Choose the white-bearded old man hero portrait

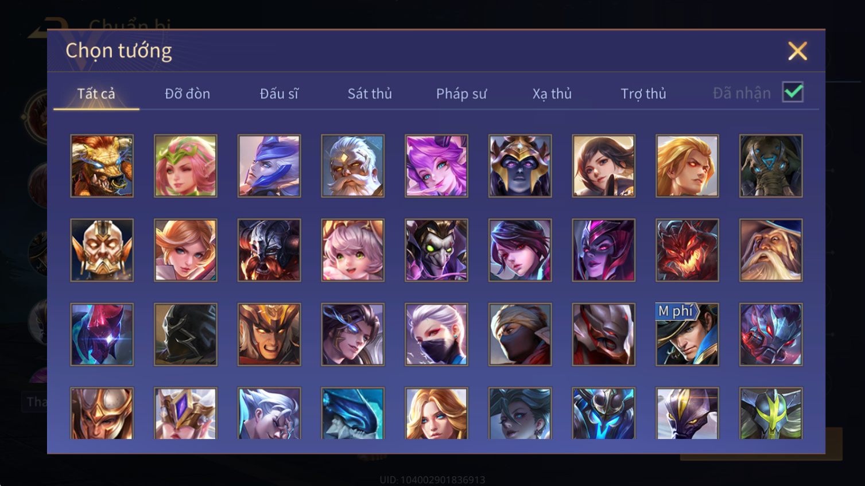352,166
